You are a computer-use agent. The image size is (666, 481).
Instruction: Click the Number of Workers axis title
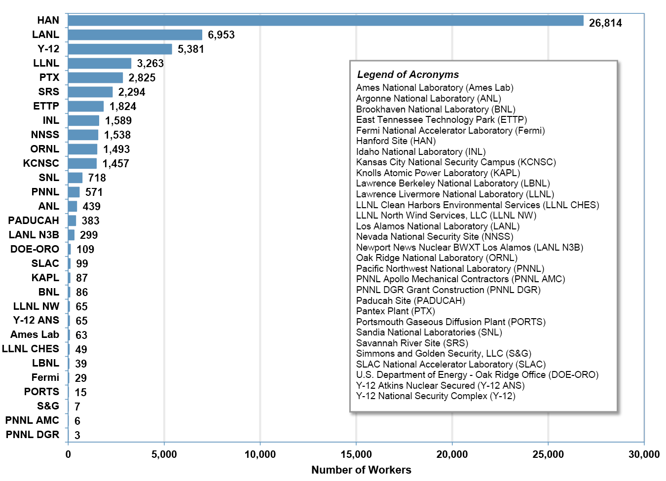pos(361,470)
